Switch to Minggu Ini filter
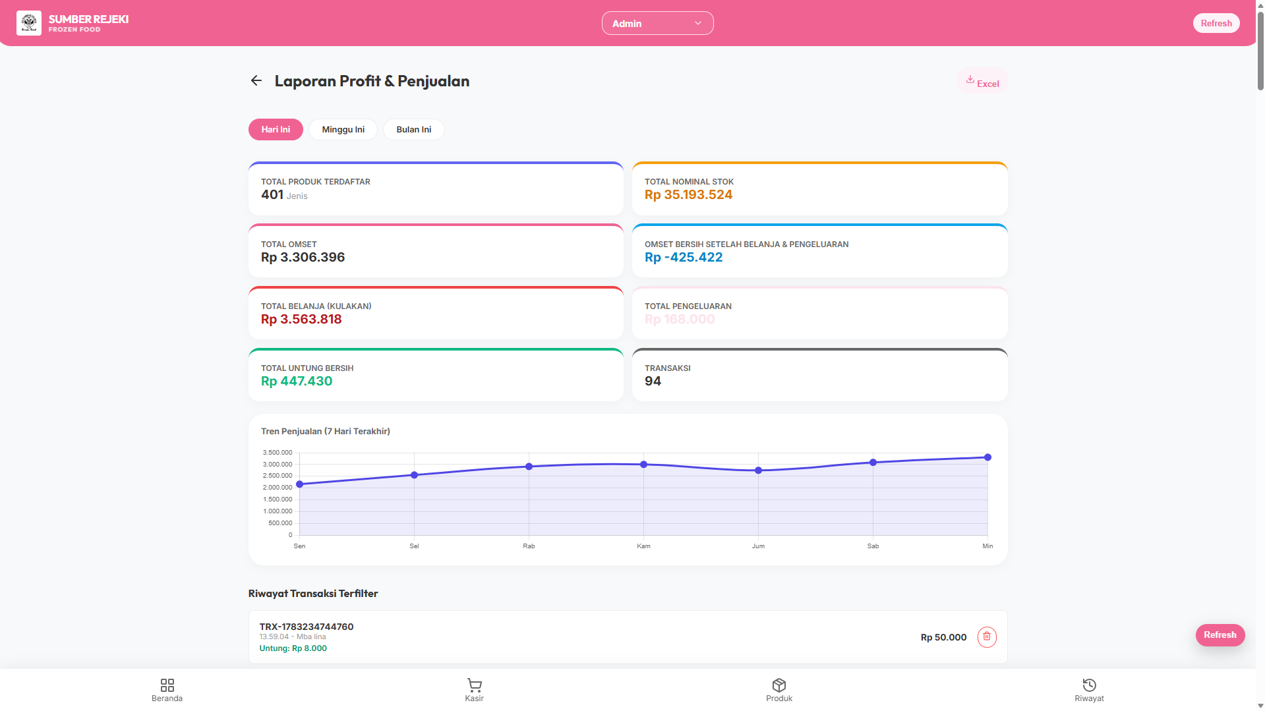 click(x=343, y=129)
